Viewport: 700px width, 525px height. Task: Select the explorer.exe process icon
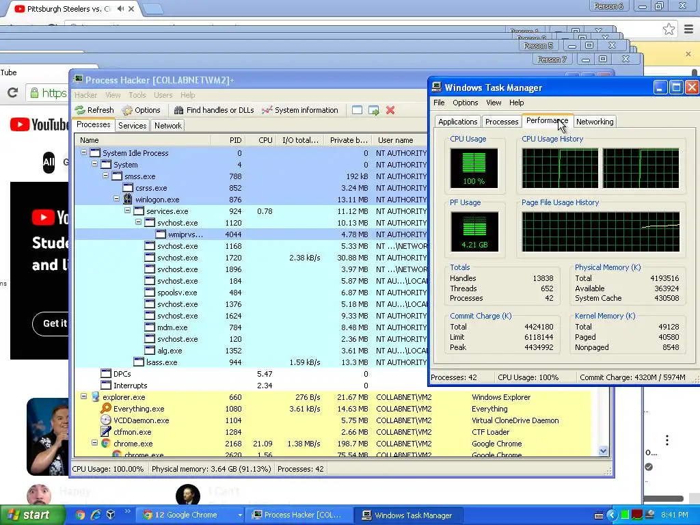[95, 397]
